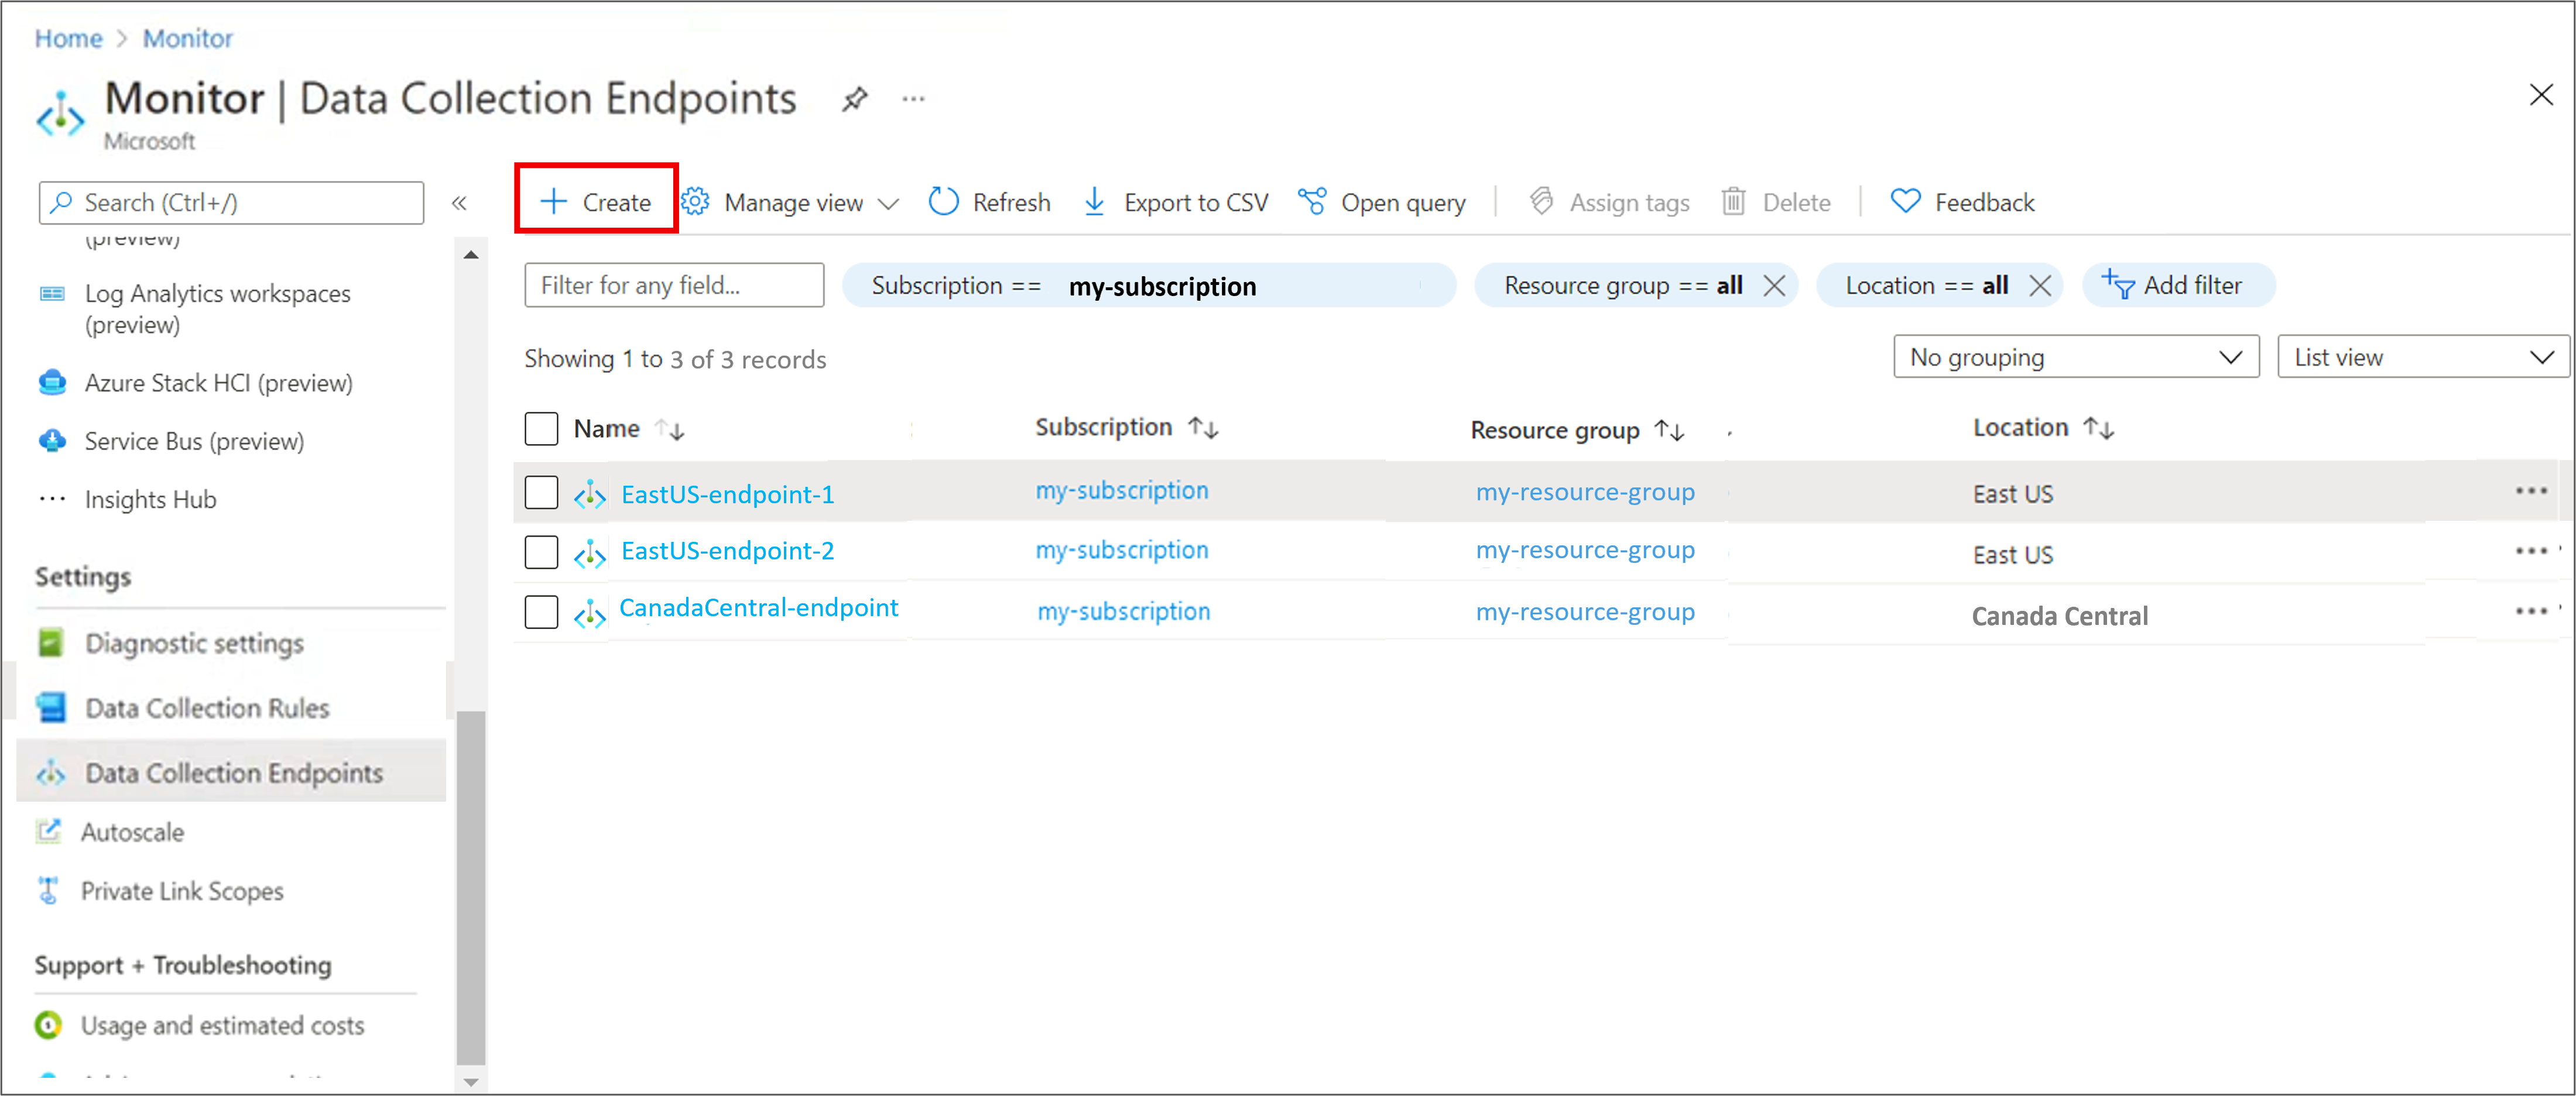2576x1096 pixels.
Task: Select the CanadaCentral-endpoint row checkbox
Action: pyautogui.click(x=541, y=611)
